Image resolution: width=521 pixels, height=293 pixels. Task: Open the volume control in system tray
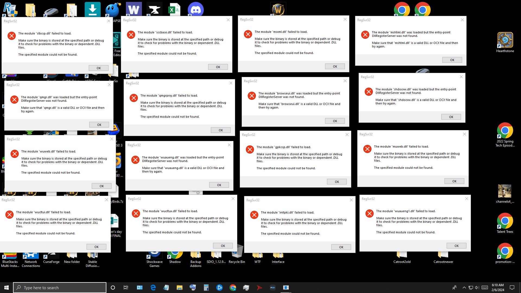(477, 288)
